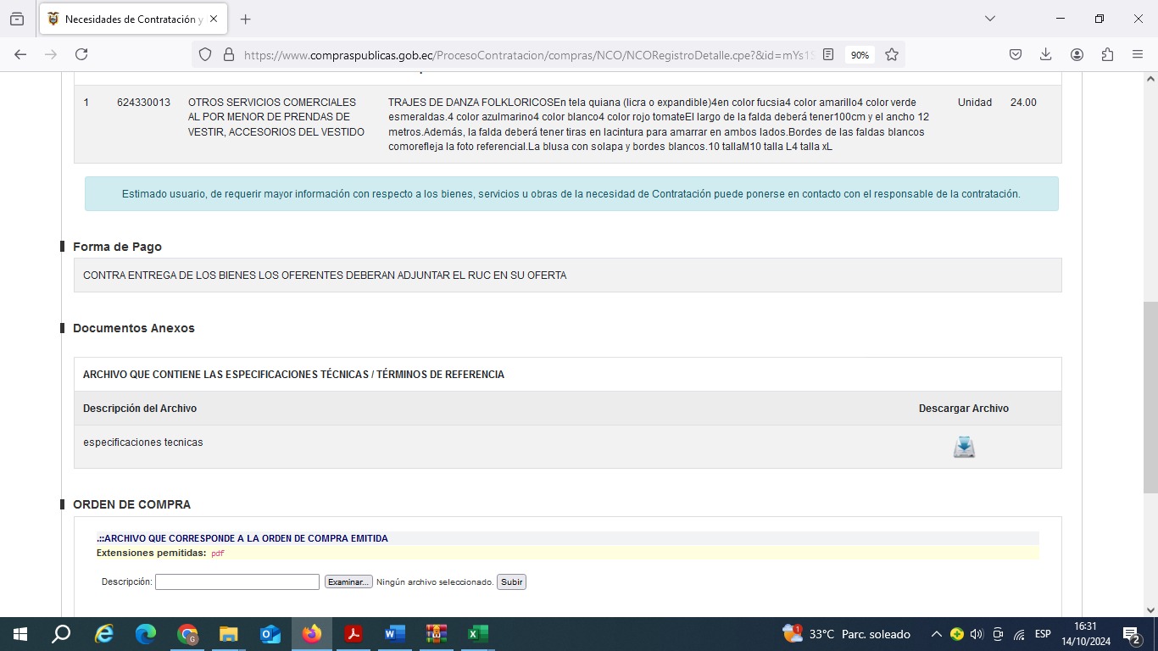Image resolution: width=1158 pixels, height=651 pixels.
Task: Save page to Pocket
Action: point(1016,54)
